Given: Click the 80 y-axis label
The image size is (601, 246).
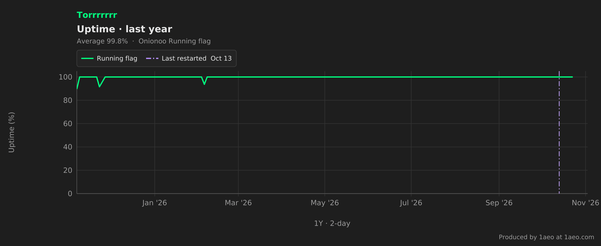Looking at the screenshot, I should [68, 100].
